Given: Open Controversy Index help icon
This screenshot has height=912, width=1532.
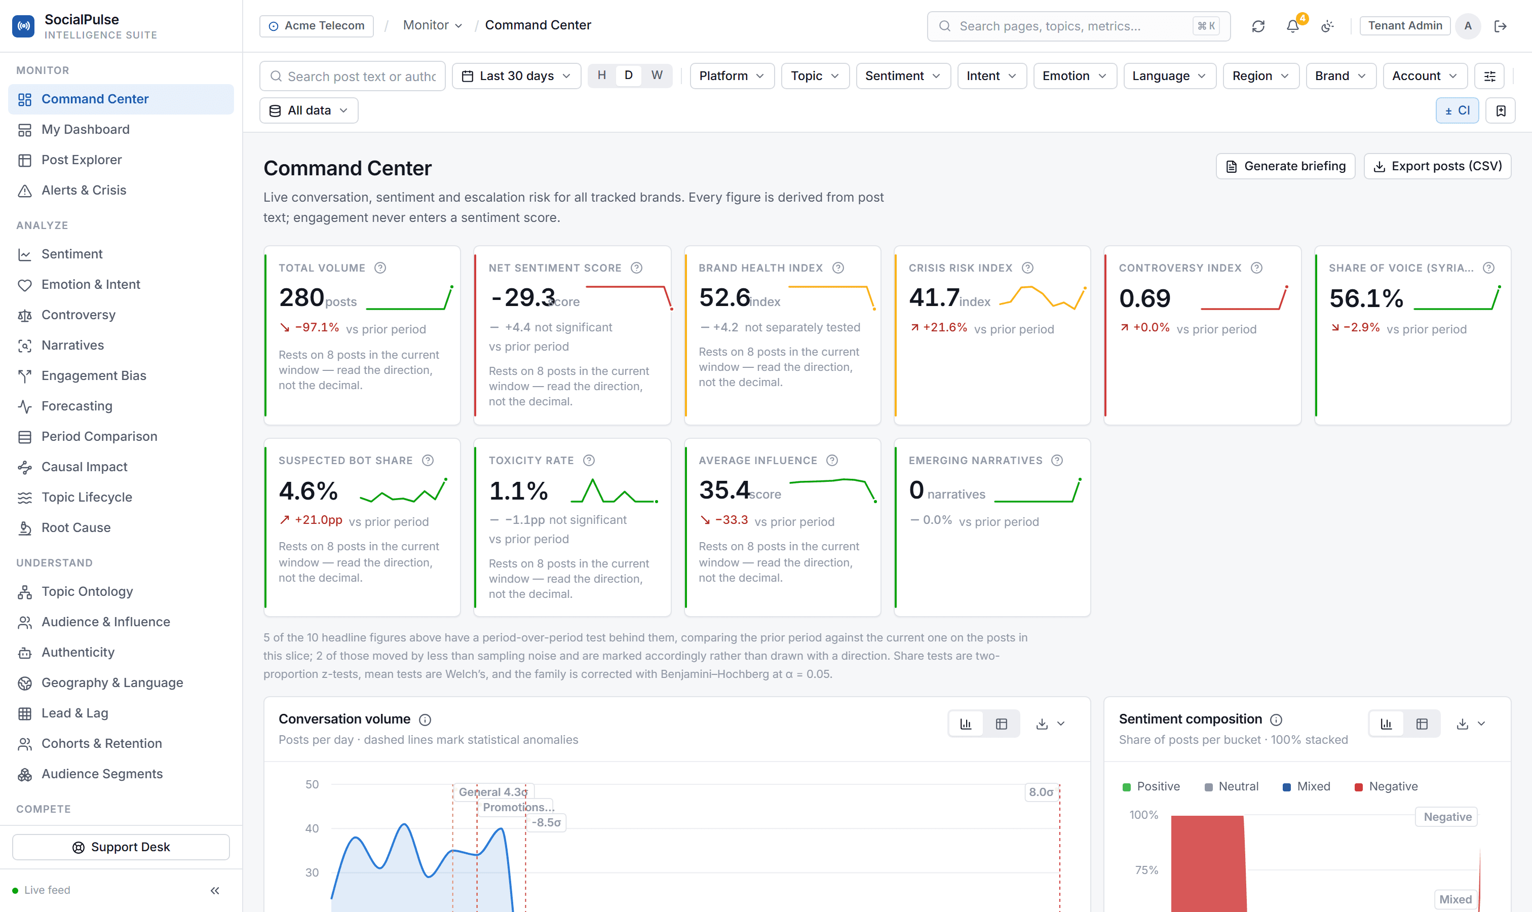Looking at the screenshot, I should (1257, 268).
